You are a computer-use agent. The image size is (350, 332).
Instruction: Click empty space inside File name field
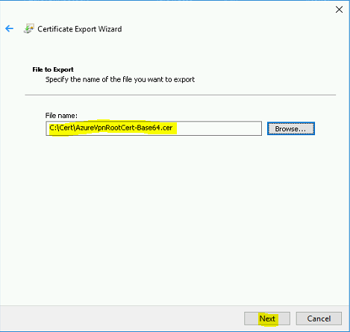click(x=219, y=128)
